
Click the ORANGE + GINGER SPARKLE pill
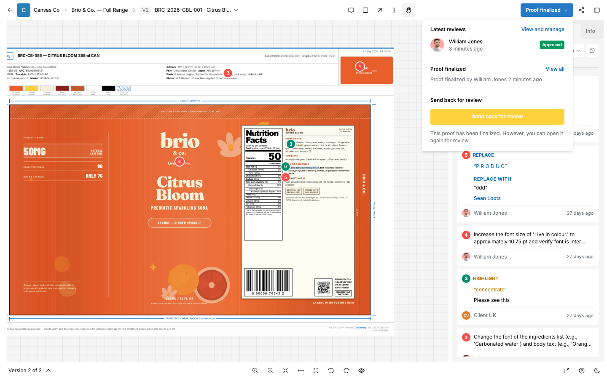click(x=180, y=223)
